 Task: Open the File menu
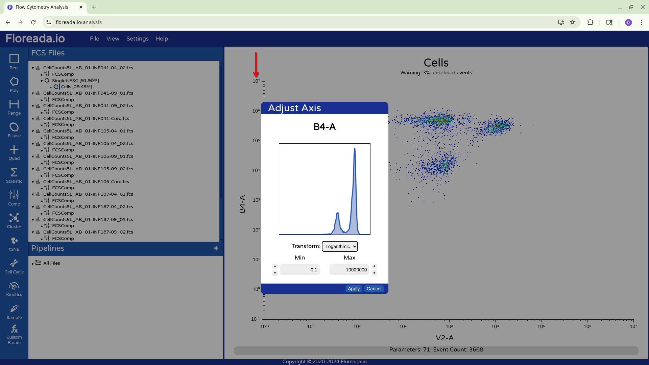pos(94,39)
